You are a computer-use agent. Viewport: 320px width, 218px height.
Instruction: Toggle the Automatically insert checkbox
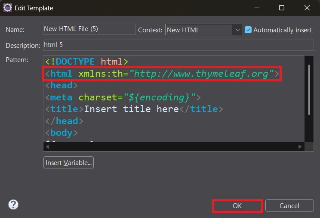tap(248, 30)
